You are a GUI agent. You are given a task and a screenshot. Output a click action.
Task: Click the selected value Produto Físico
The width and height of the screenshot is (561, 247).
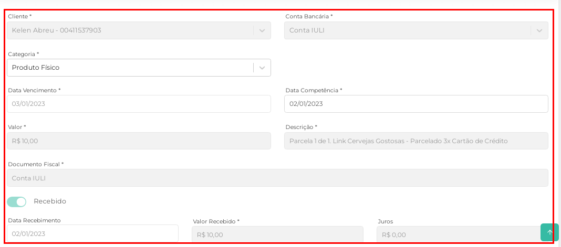point(36,68)
